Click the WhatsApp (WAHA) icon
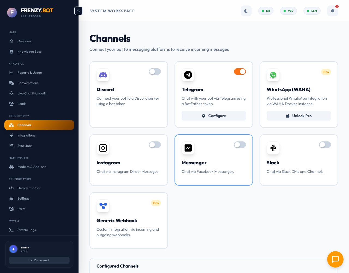 (x=273, y=75)
